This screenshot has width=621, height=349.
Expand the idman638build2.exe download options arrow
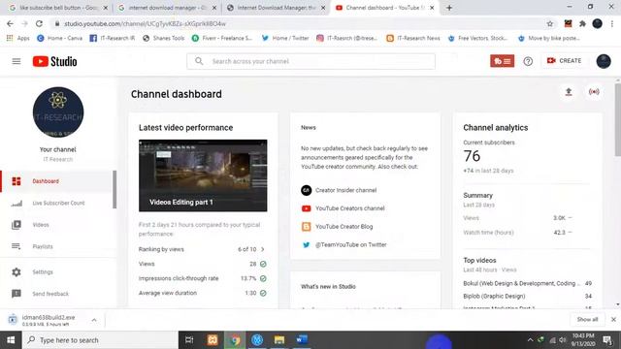[x=94, y=320]
